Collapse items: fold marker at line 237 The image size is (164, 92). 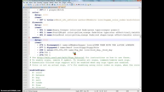coord(29,27)
